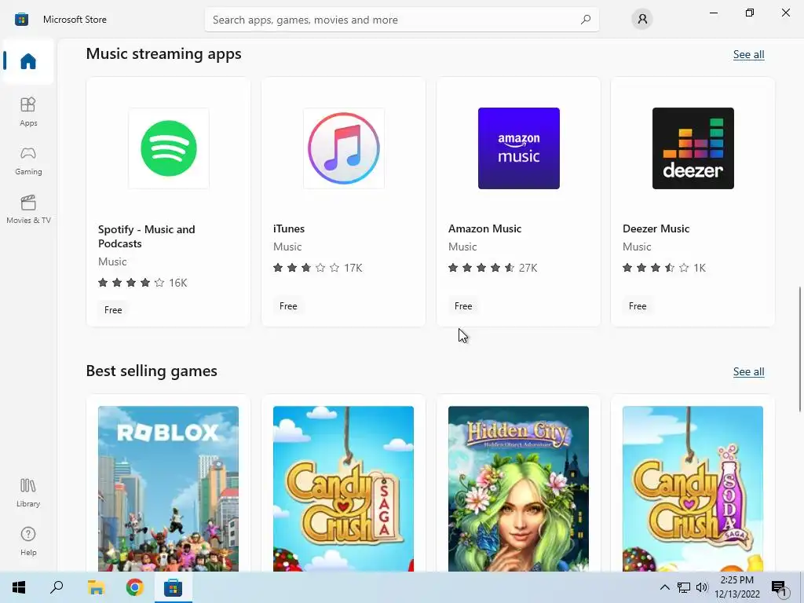
Task: Click the Best selling games heading
Action: click(x=152, y=371)
